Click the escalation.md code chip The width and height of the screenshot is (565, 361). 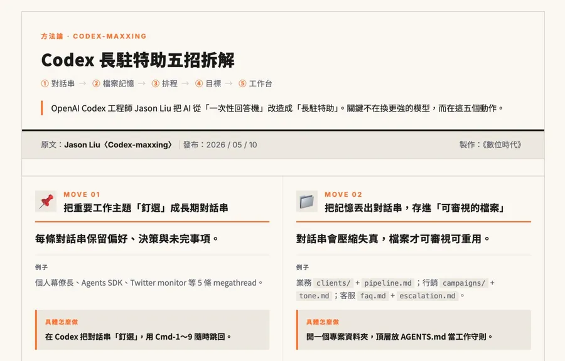click(428, 296)
